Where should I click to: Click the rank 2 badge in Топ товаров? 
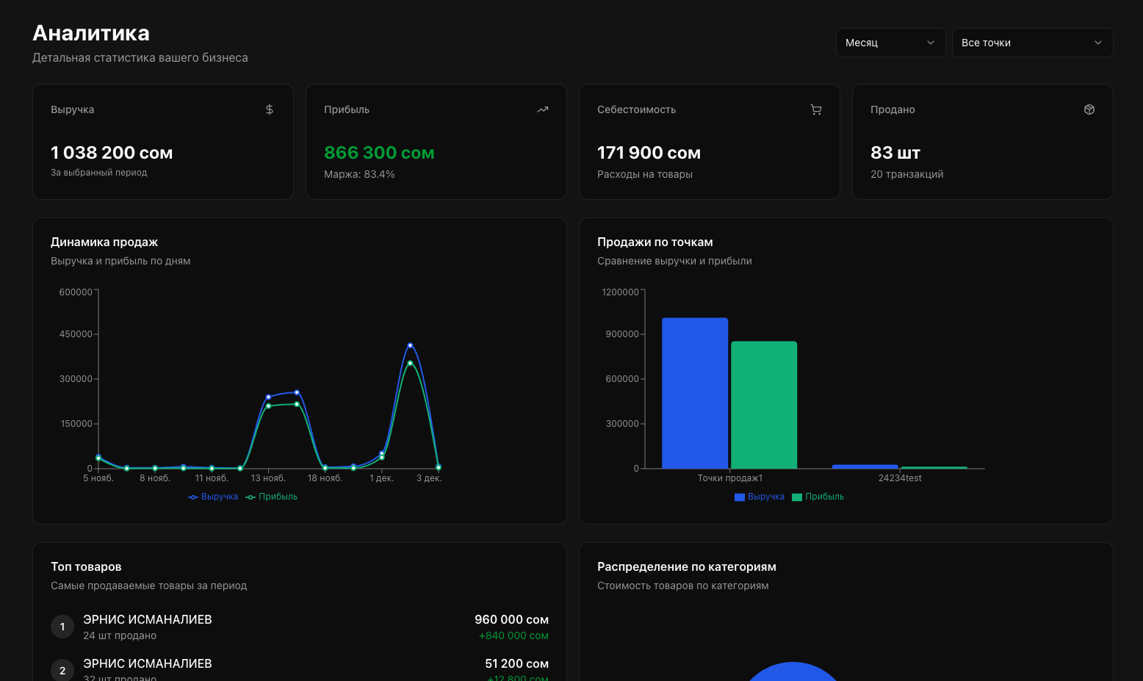click(x=62, y=670)
